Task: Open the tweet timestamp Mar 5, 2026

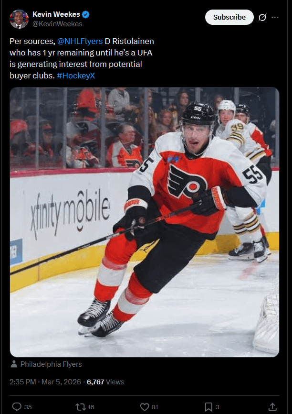Action: [45, 382]
